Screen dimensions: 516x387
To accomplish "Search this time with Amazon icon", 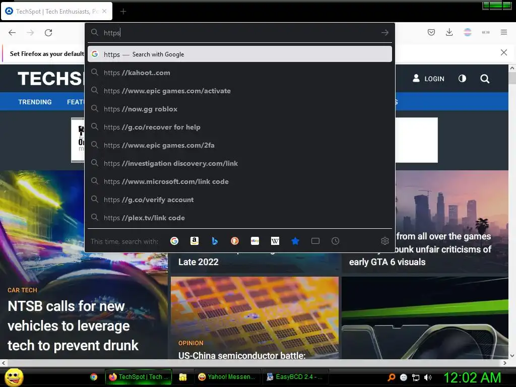I will pos(195,241).
